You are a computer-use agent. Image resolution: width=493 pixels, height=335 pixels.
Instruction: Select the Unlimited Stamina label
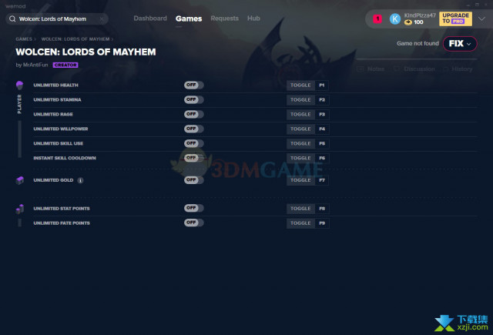(x=57, y=99)
